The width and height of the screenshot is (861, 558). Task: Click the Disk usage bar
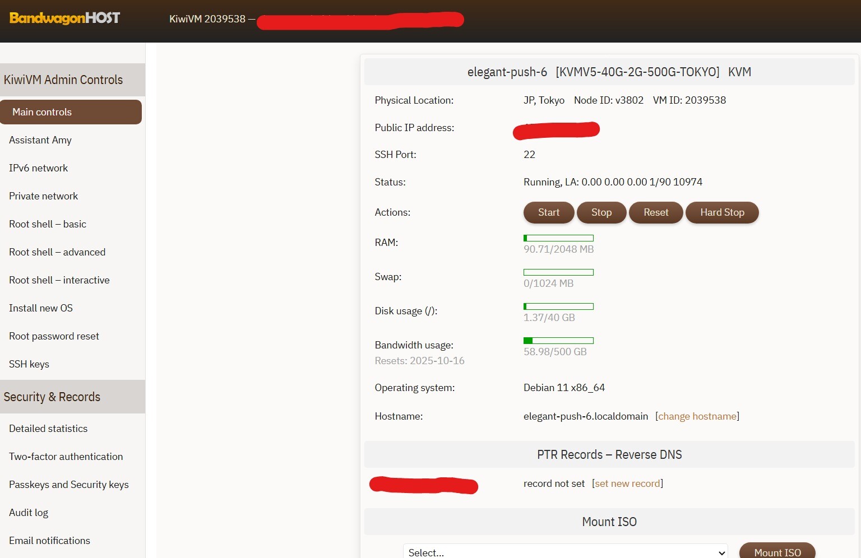[x=558, y=306]
